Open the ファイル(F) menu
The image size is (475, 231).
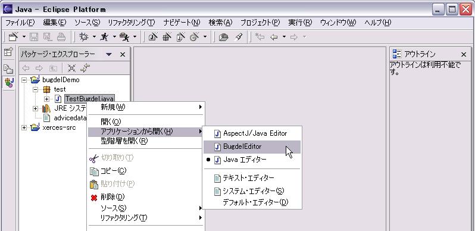click(20, 23)
